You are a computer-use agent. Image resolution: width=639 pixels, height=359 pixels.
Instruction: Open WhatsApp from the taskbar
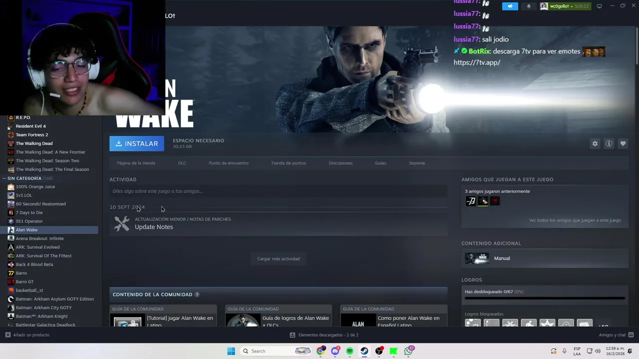409,351
